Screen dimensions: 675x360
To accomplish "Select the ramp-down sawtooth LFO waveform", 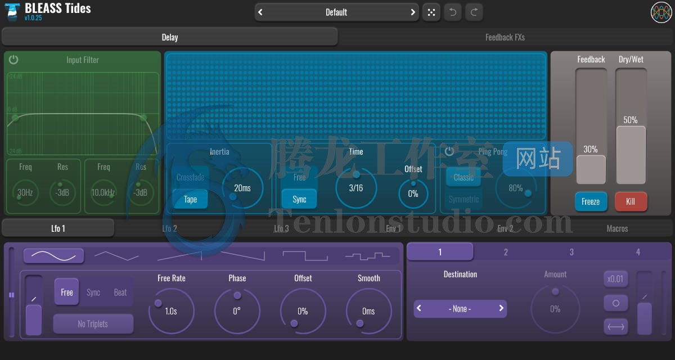I will click(242, 256).
